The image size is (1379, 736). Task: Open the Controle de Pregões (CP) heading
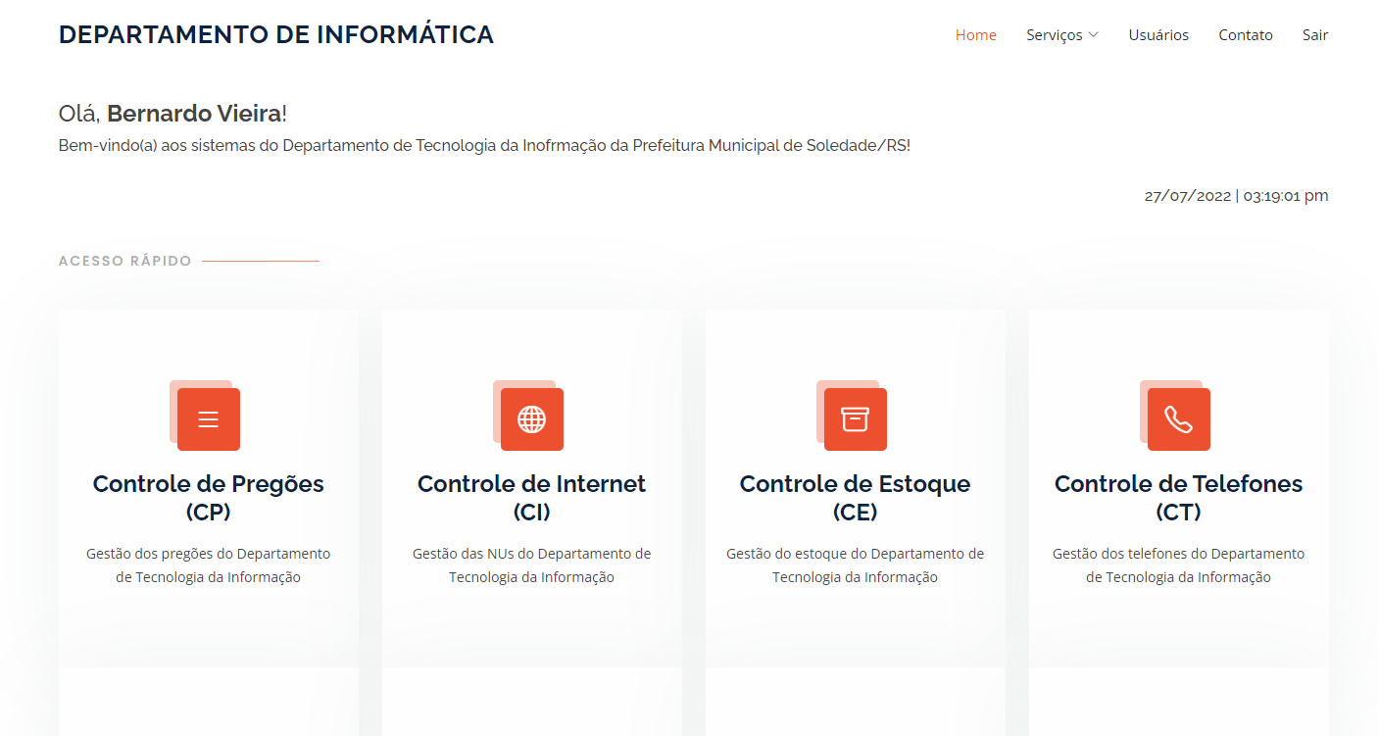click(208, 497)
